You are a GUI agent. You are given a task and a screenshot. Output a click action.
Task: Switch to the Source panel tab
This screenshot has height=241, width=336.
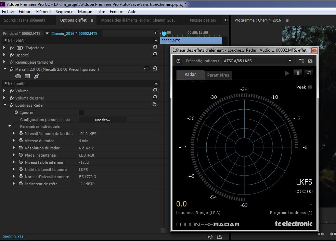pyautogui.click(x=24, y=20)
